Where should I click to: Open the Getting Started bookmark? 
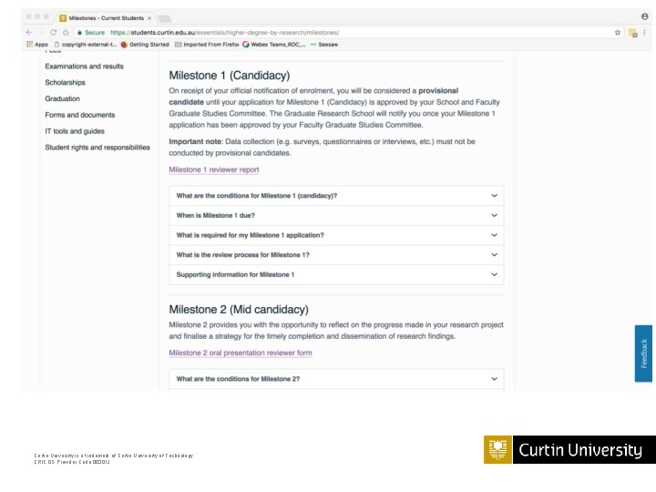pyautogui.click(x=145, y=45)
